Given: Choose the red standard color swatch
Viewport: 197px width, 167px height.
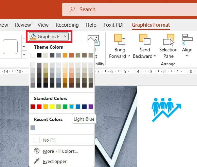Looking at the screenshot, I should (x=39, y=106).
